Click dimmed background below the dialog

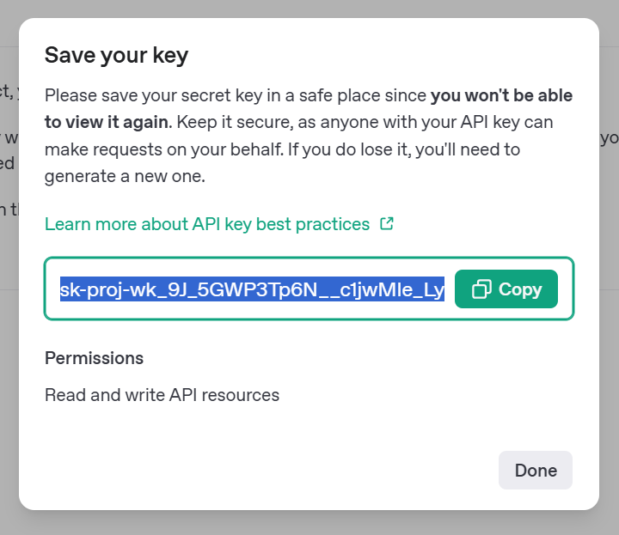[309, 523]
